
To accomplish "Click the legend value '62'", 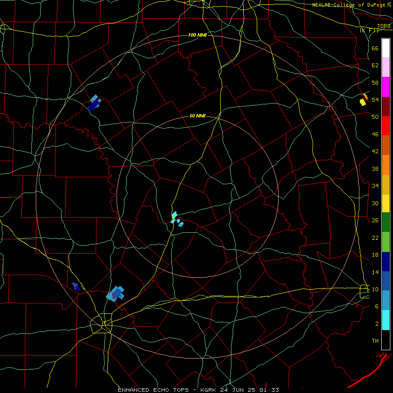I will pyautogui.click(x=375, y=65).
